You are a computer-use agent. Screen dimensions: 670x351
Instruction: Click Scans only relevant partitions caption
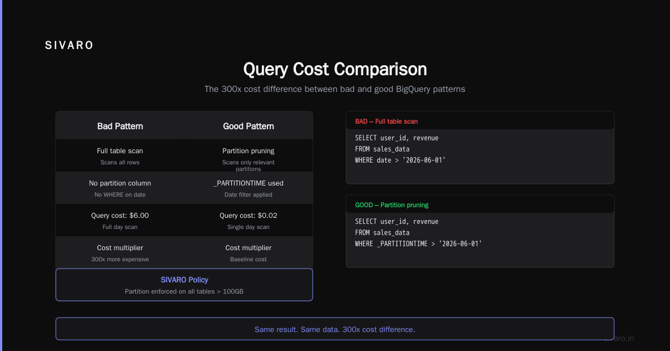click(x=248, y=165)
